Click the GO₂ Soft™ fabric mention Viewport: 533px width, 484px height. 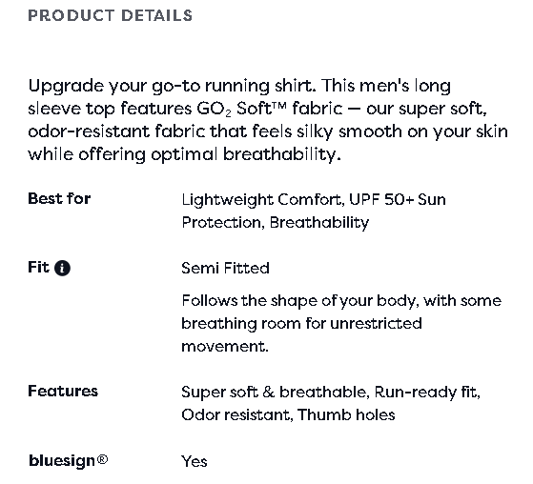(270, 109)
